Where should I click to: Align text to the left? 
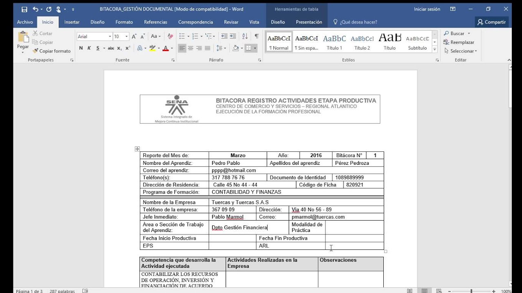coord(182,48)
